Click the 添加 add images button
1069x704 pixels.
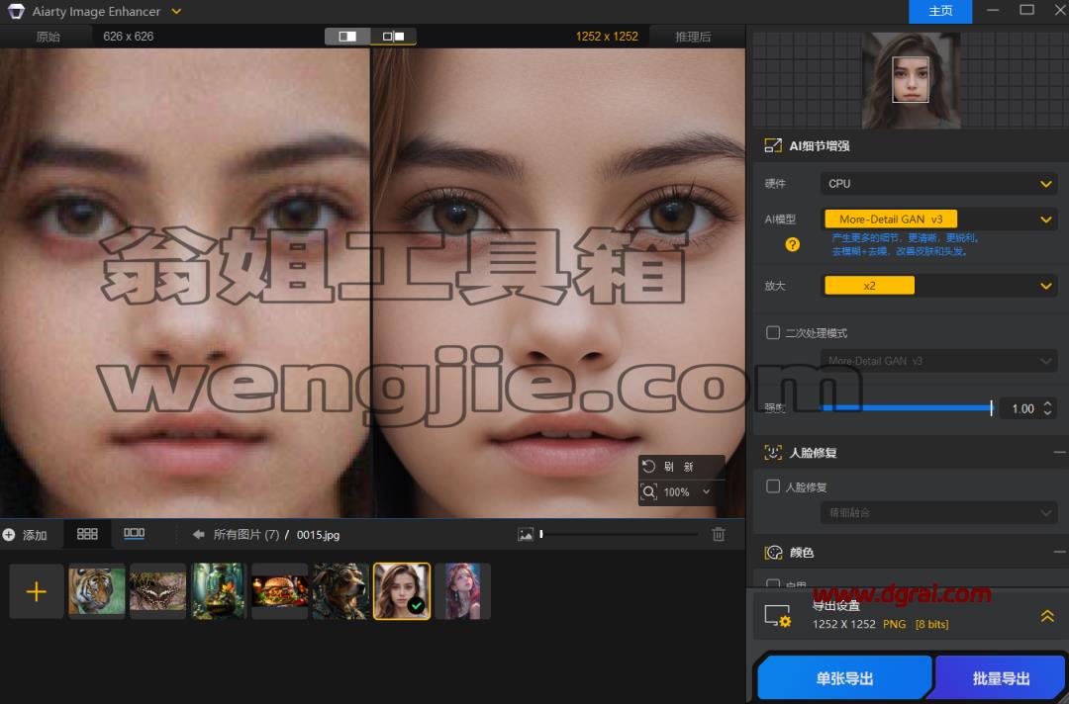[x=25, y=535]
